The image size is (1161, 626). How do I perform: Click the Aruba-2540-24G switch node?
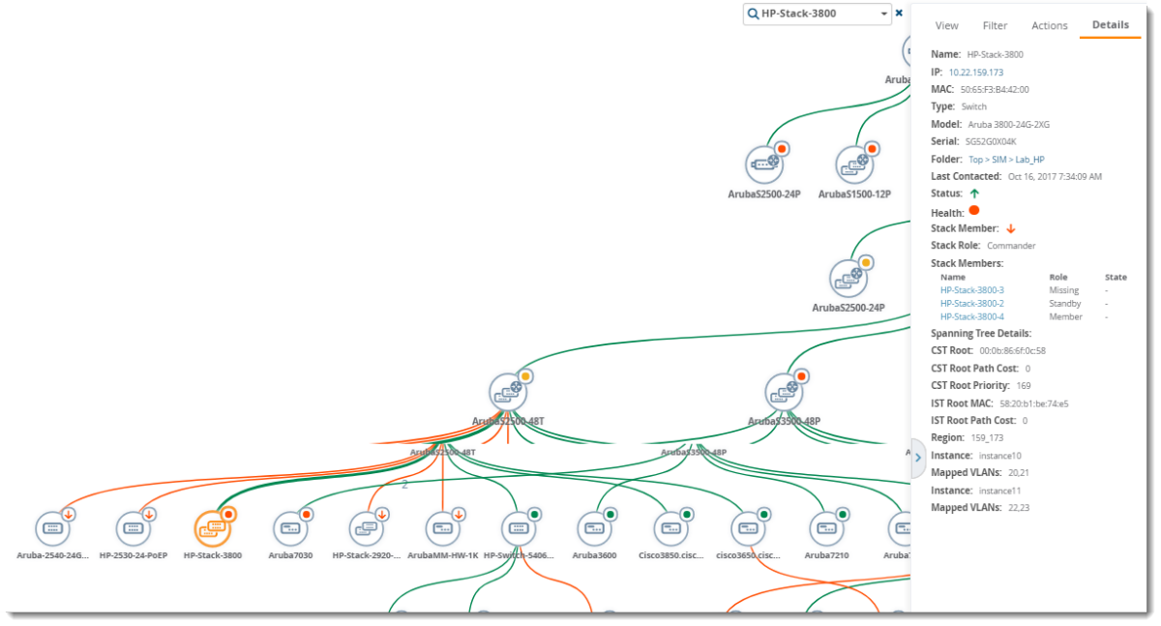click(x=52, y=527)
